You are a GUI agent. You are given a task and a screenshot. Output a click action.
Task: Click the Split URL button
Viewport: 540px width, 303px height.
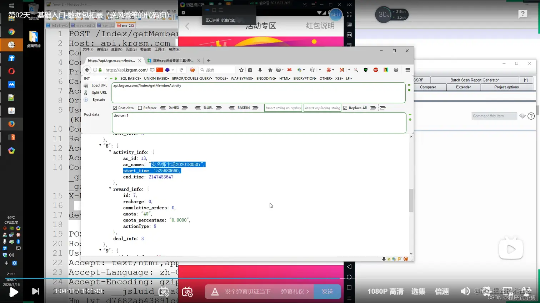click(x=99, y=93)
